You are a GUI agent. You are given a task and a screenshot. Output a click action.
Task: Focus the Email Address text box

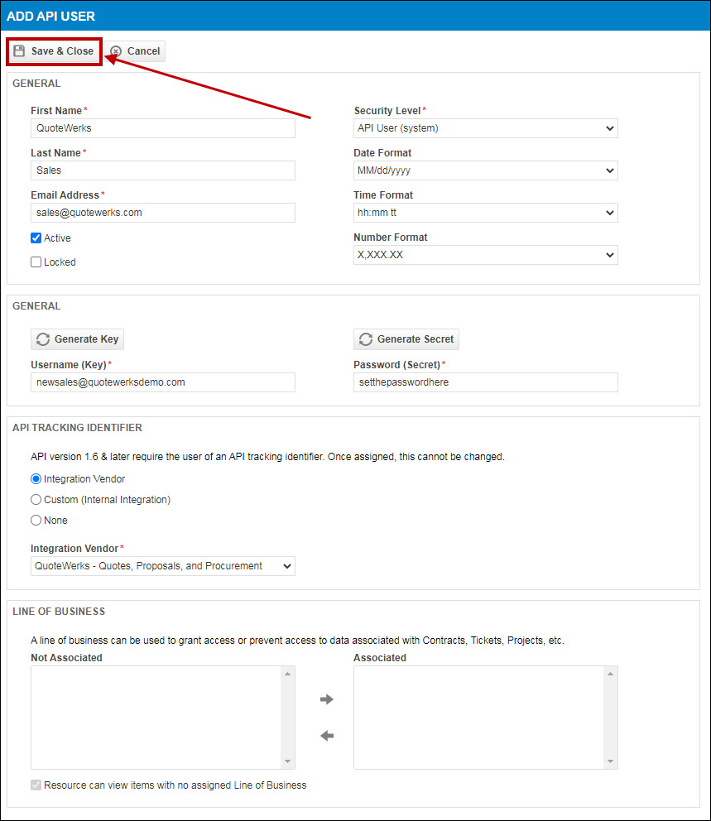(x=162, y=213)
